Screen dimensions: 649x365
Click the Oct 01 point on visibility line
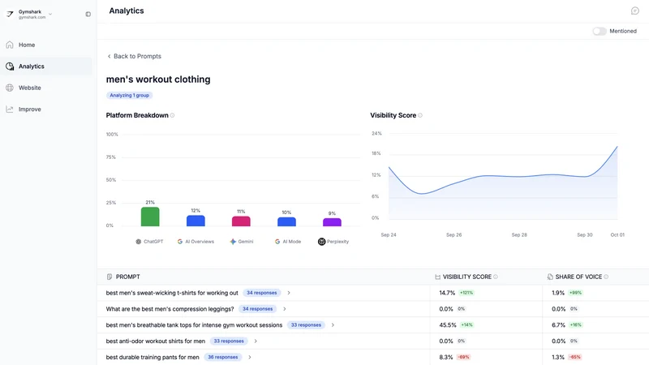point(617,147)
